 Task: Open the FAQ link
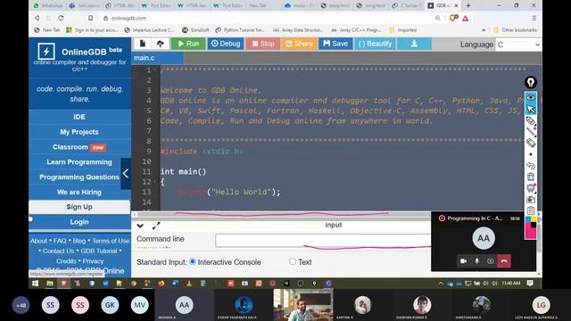(60, 241)
